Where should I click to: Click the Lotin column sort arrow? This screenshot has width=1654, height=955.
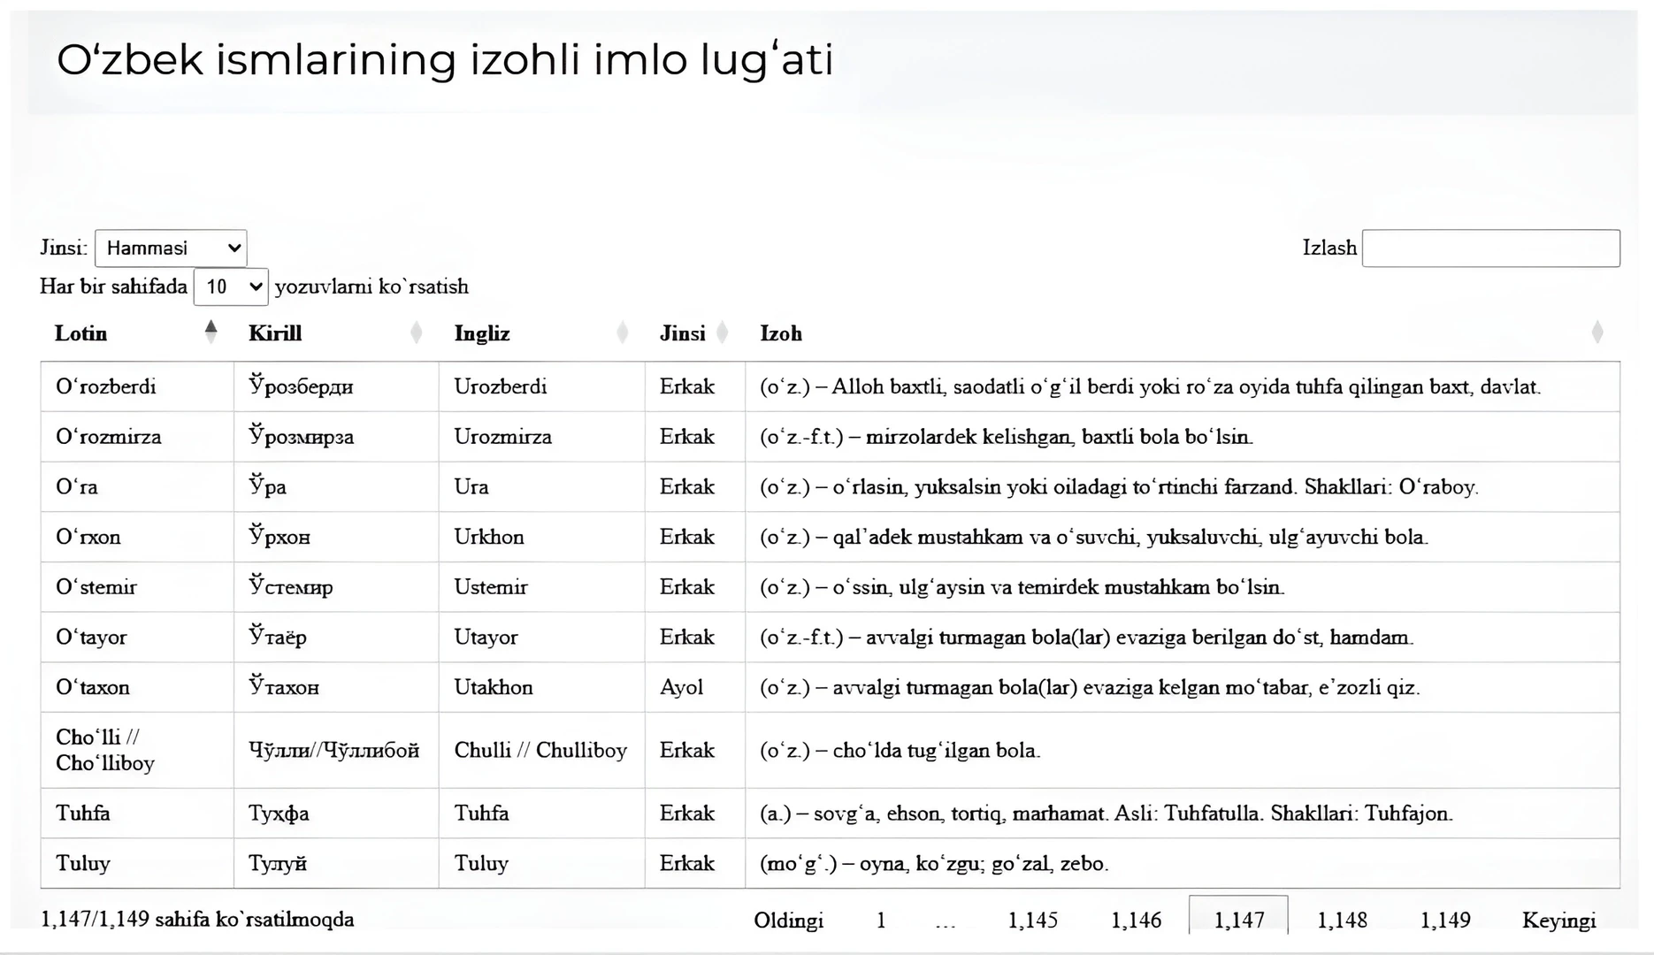click(211, 332)
